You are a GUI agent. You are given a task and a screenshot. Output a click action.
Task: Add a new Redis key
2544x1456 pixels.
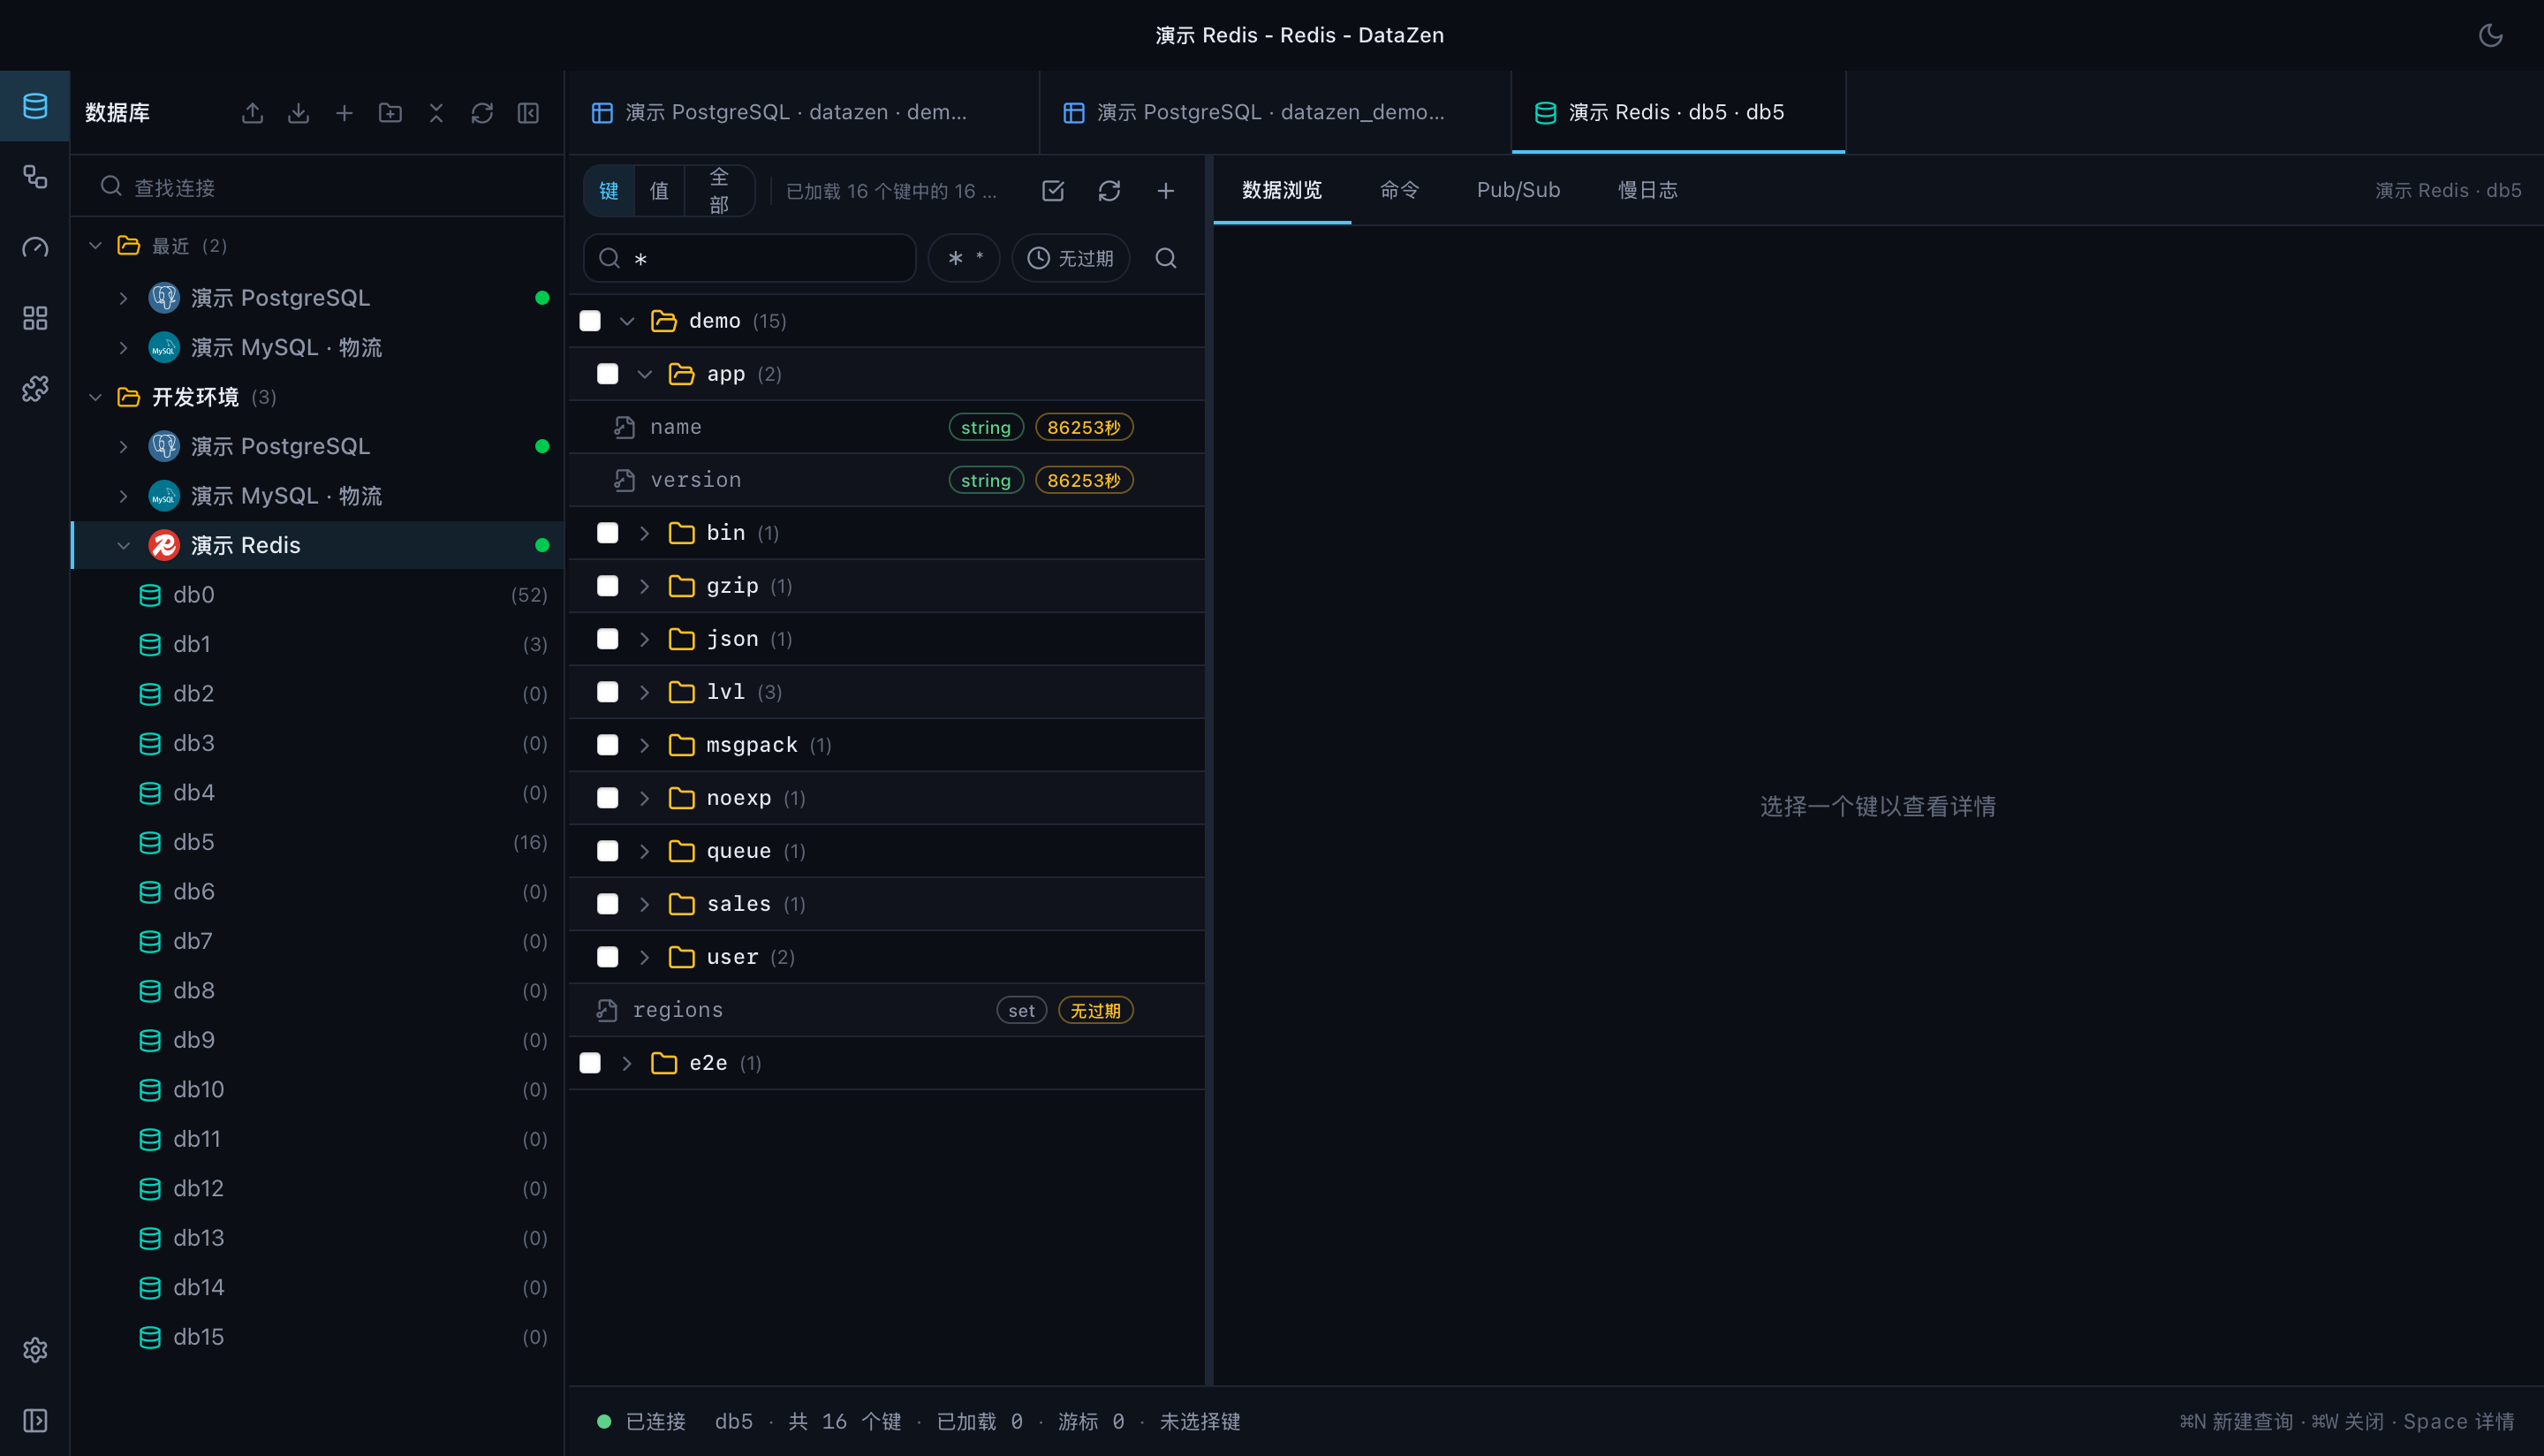click(1165, 191)
